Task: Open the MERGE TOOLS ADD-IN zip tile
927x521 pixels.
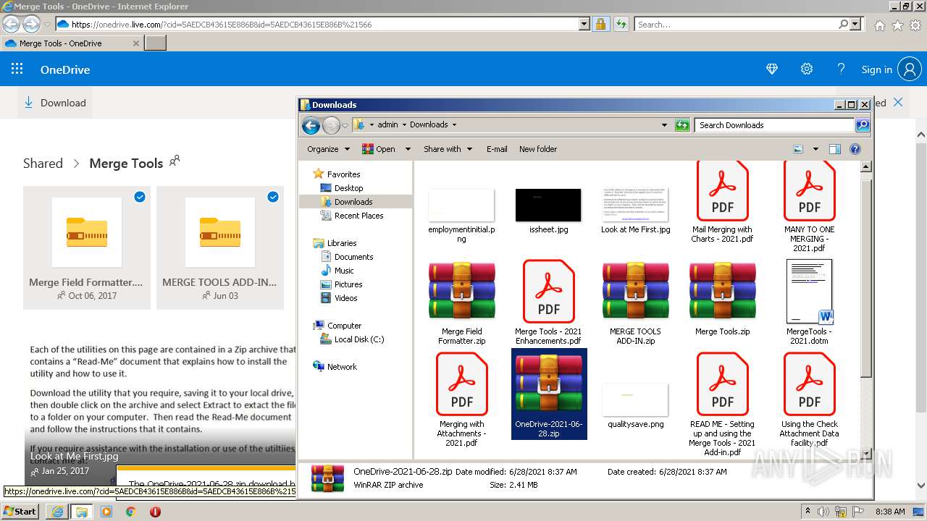Action: [x=220, y=247]
